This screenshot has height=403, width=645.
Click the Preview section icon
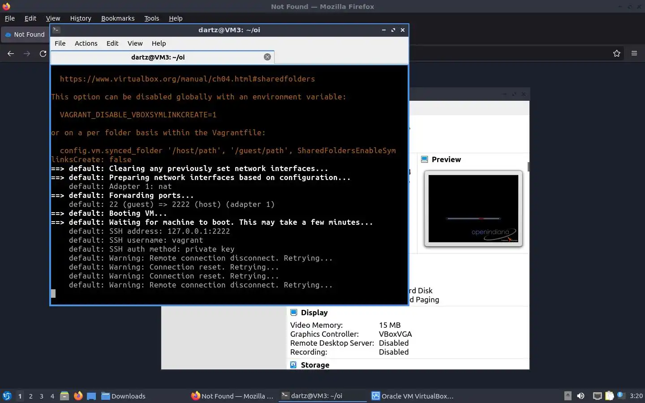(x=424, y=159)
